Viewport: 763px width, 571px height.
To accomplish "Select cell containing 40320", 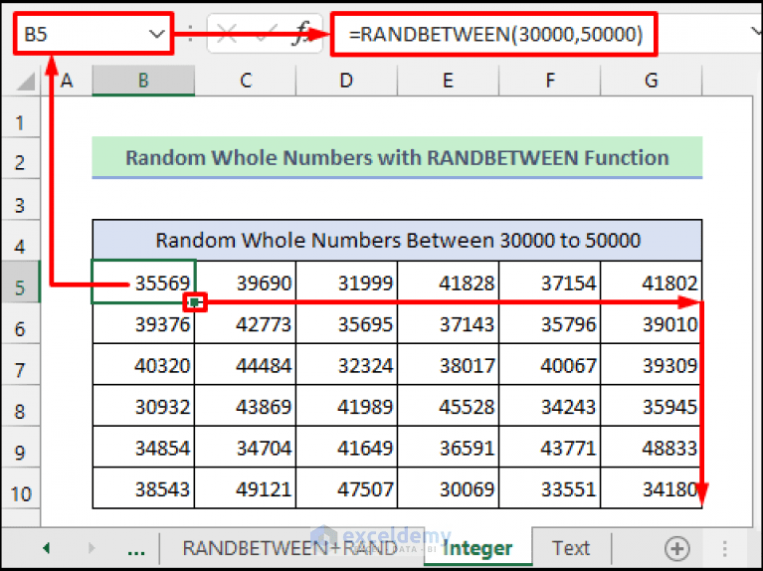I will [x=143, y=365].
